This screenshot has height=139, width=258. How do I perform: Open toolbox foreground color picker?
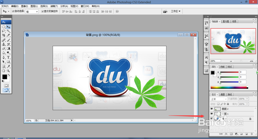point(5,77)
